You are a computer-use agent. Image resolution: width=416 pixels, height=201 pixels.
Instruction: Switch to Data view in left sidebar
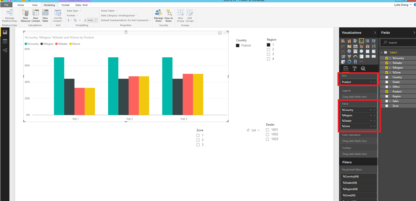pos(5,41)
